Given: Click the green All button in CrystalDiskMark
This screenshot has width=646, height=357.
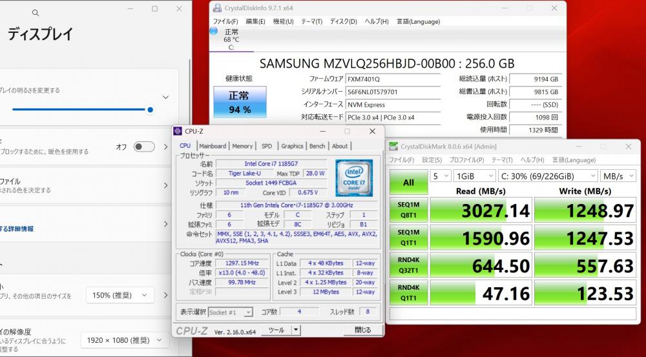Looking at the screenshot, I should [409, 183].
